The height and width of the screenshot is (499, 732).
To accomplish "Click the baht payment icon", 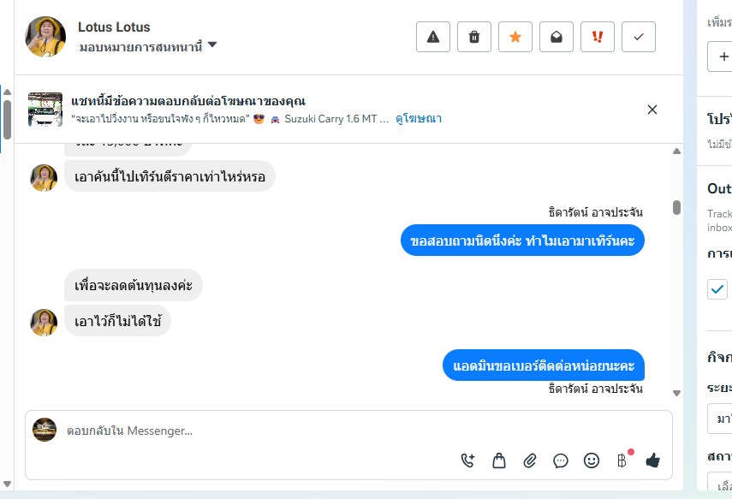I will pyautogui.click(x=622, y=460).
